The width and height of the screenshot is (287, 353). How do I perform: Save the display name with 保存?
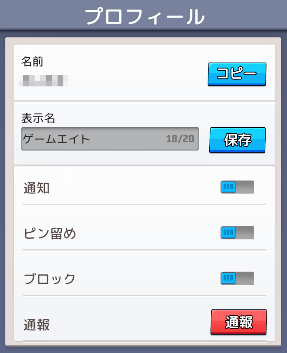pyautogui.click(x=237, y=139)
